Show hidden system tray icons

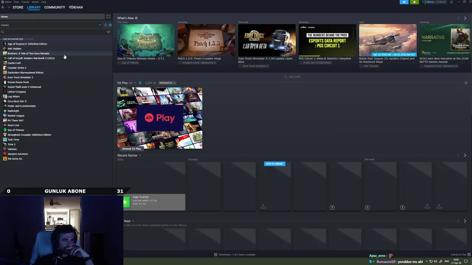tap(427, 262)
